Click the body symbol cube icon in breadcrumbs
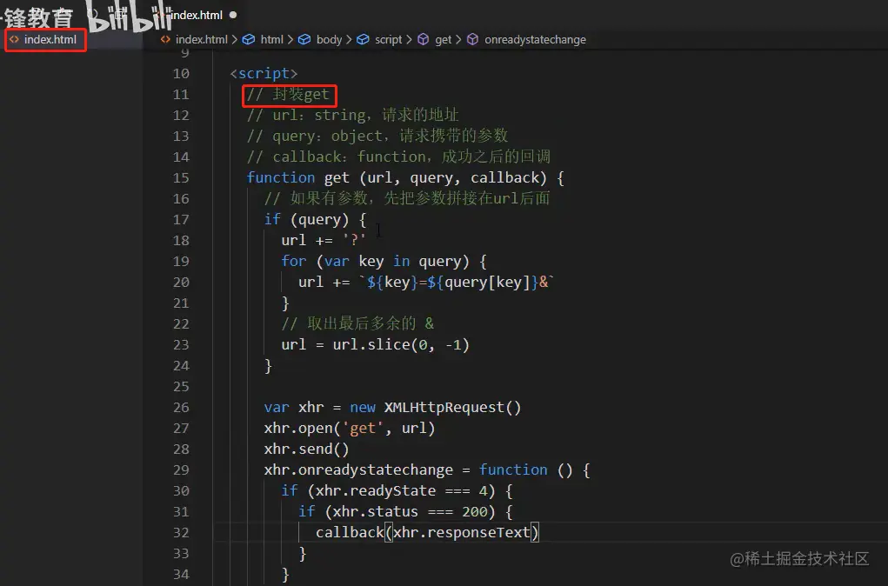The width and height of the screenshot is (888, 586). 304,40
